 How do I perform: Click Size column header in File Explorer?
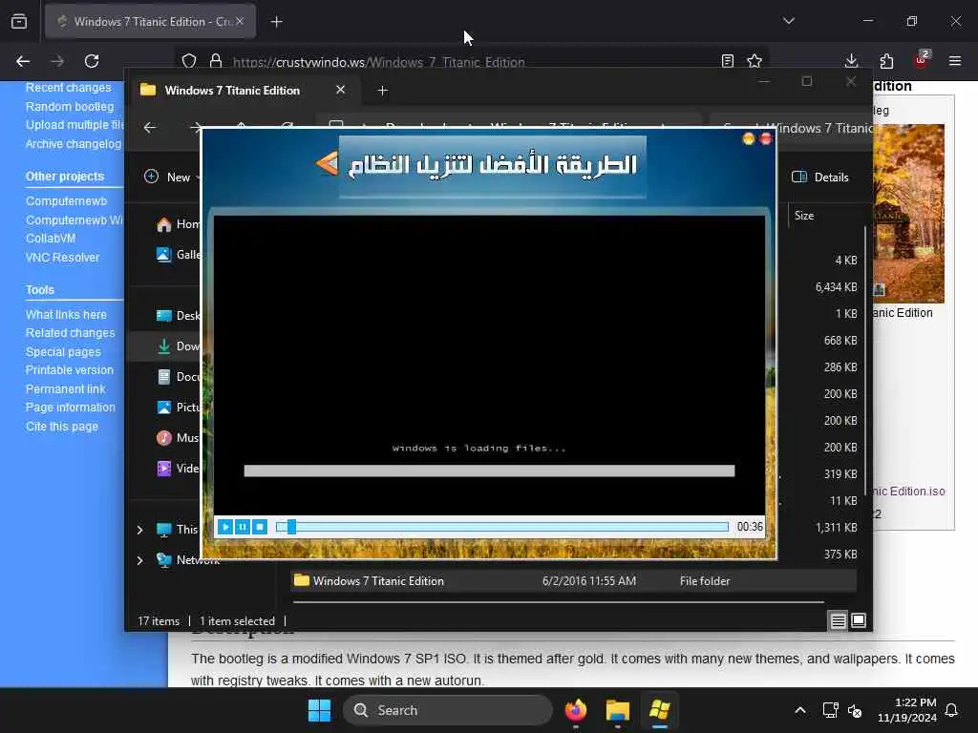(x=804, y=216)
